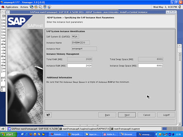Open the OpenOffice Impress panel launcher
The height and width of the screenshot is (137, 183).
45,7
